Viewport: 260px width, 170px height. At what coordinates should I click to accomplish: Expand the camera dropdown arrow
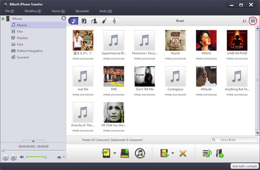64,157
